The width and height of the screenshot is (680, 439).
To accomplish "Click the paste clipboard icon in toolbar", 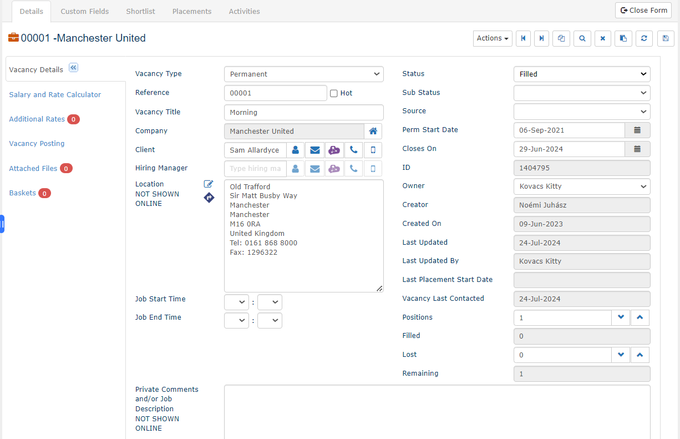I will click(623, 38).
